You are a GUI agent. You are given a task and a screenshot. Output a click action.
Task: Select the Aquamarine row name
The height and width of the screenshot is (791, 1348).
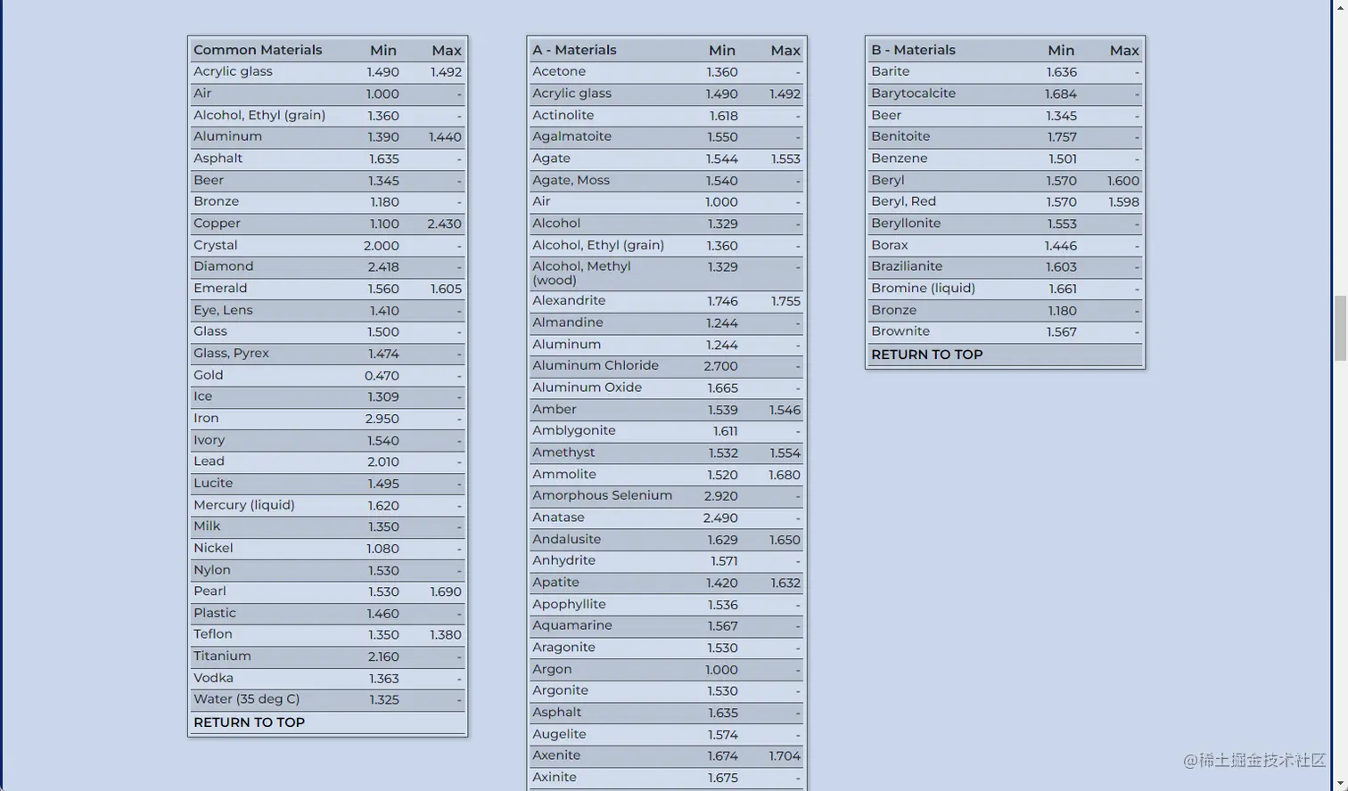[571, 625]
